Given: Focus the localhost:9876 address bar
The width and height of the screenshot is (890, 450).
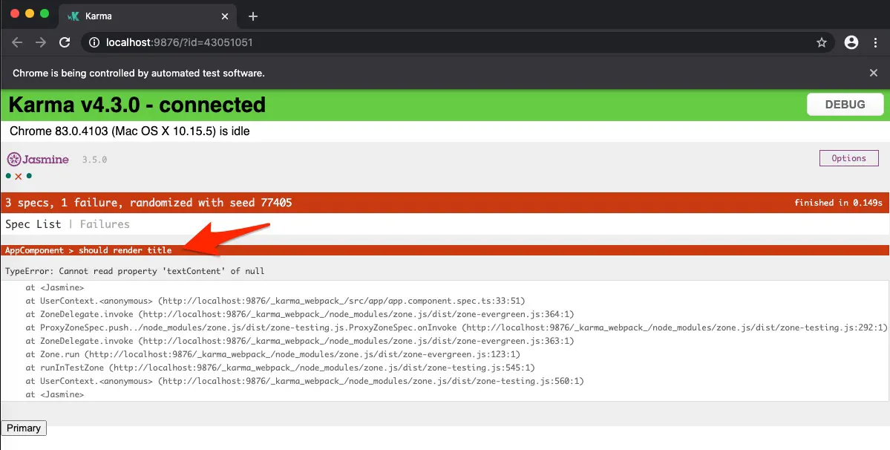Looking at the screenshot, I should pos(445,42).
